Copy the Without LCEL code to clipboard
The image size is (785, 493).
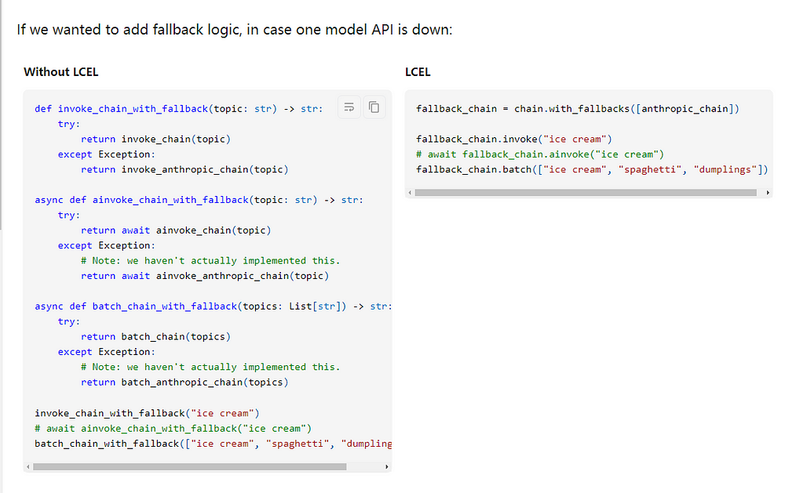[374, 107]
